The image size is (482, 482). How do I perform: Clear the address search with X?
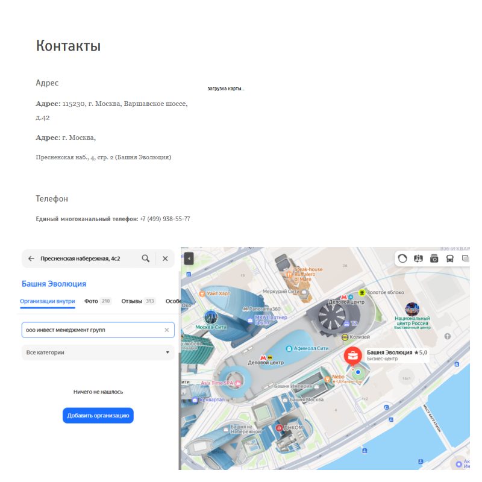point(165,258)
